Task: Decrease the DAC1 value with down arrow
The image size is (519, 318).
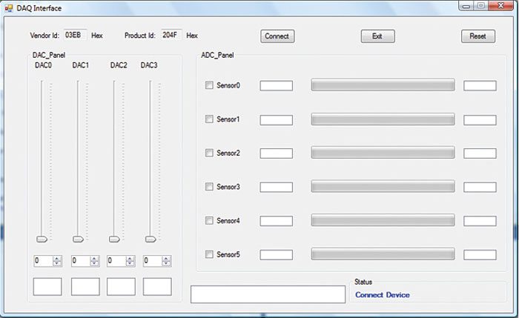Action: pos(93,264)
